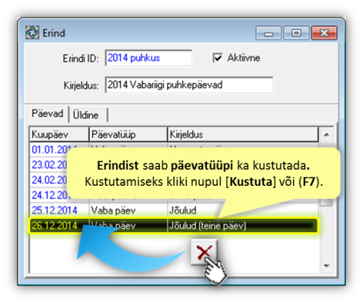363x303 pixels.
Task: Click the red X Kustuta delete icon
Action: pyautogui.click(x=204, y=252)
